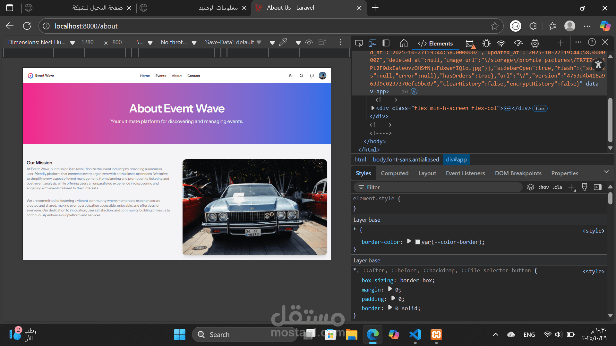The image size is (616, 346).
Task: Switch to the Computed tab
Action: [394, 173]
